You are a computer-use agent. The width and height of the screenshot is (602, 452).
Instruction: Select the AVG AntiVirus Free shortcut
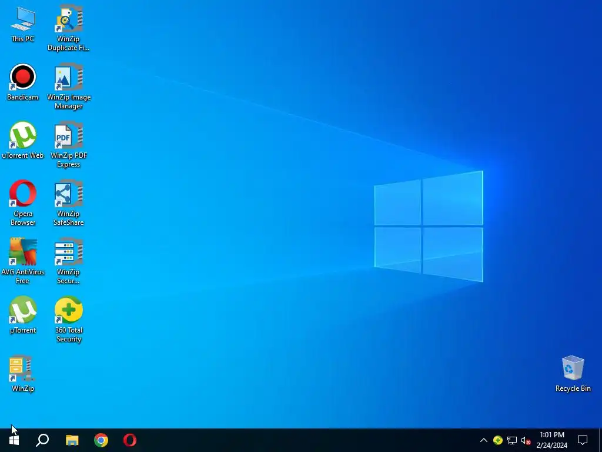pos(23,261)
